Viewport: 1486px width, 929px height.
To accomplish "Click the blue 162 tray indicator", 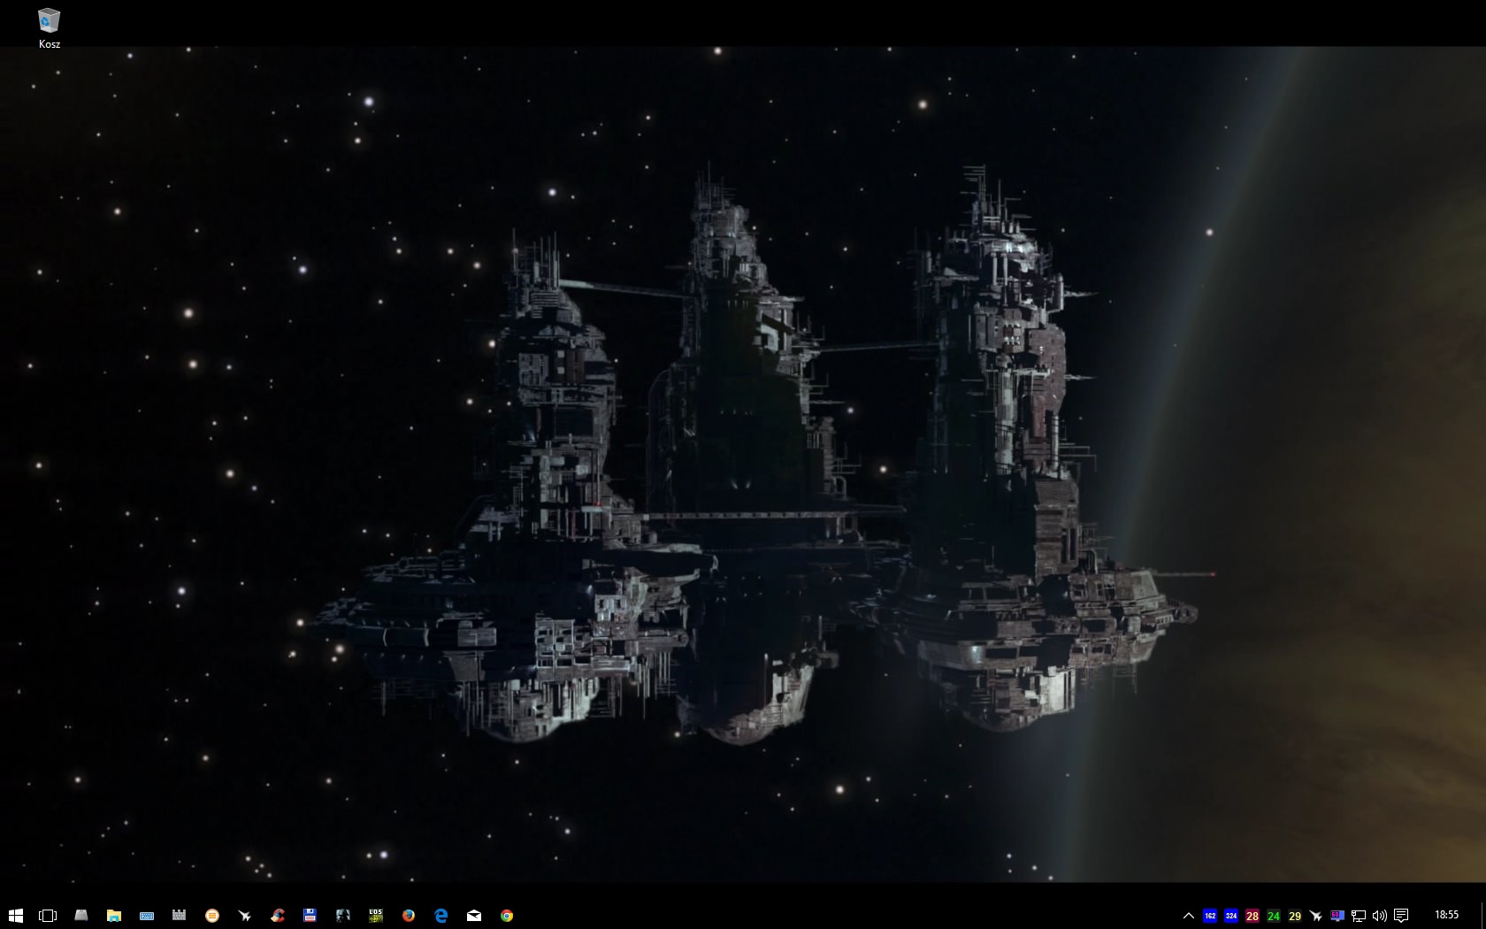I will click(1210, 916).
